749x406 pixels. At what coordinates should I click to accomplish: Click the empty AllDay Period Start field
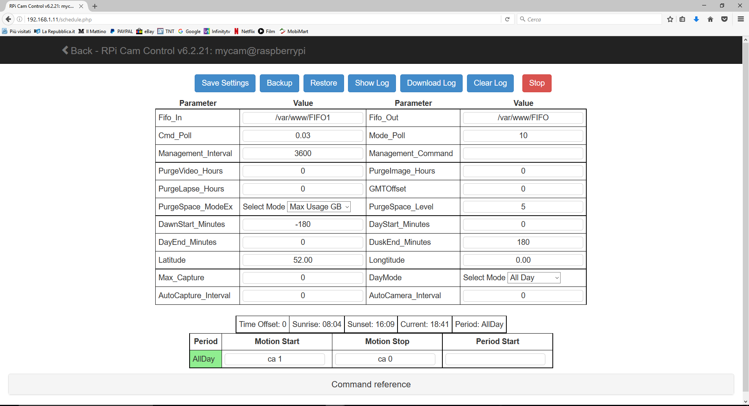click(x=495, y=359)
